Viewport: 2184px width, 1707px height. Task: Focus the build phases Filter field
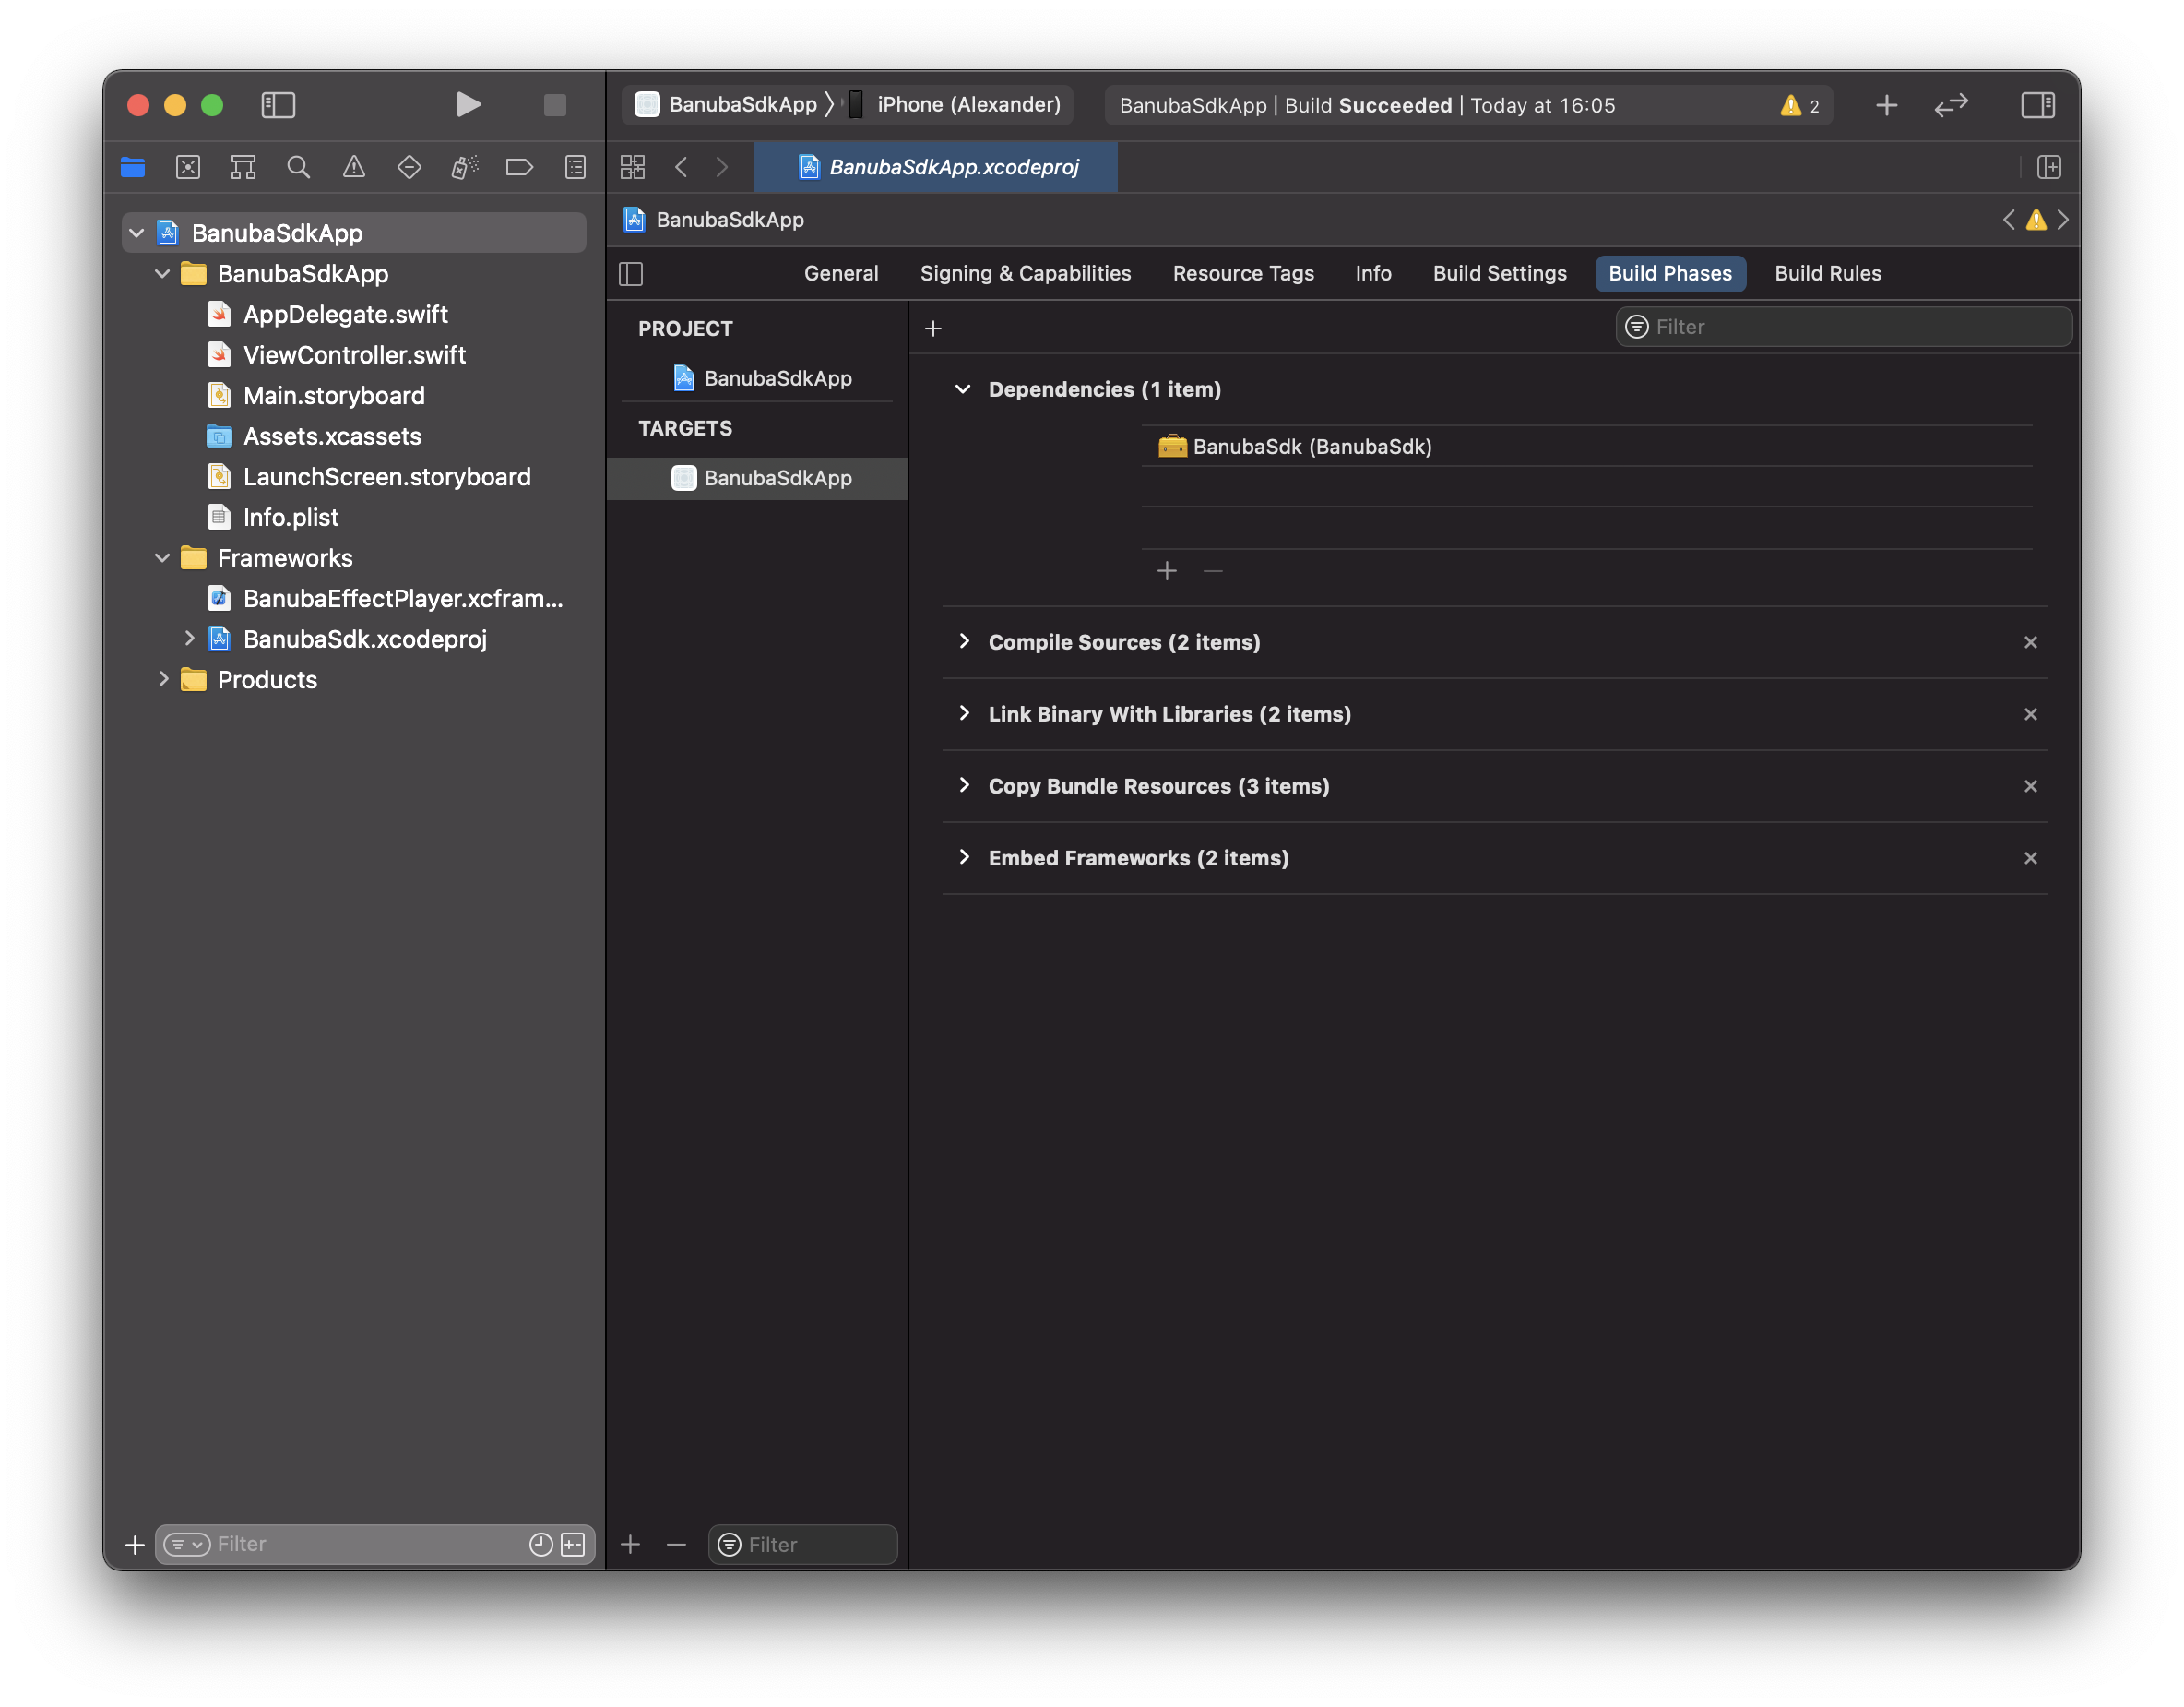[x=1842, y=328]
